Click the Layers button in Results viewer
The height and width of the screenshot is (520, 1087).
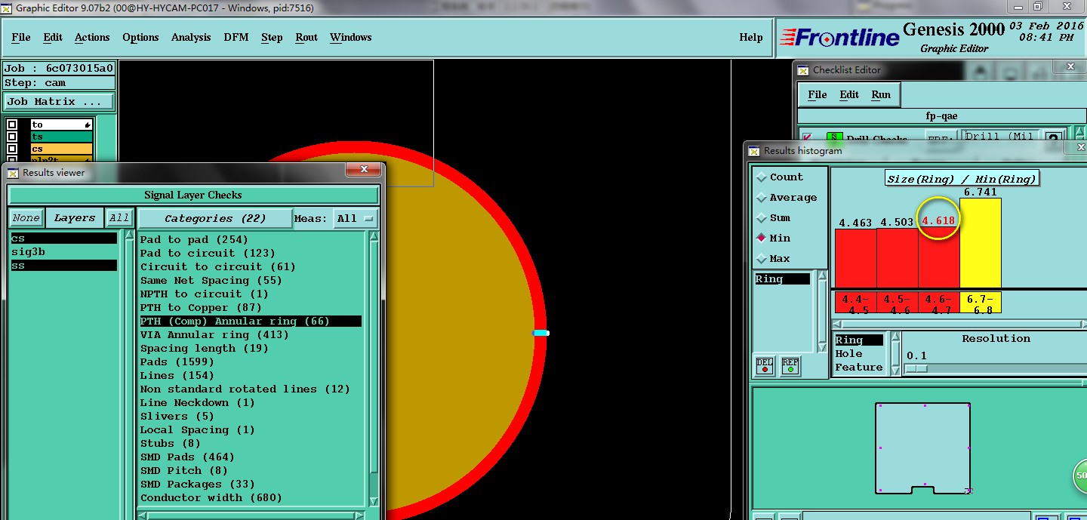click(74, 218)
